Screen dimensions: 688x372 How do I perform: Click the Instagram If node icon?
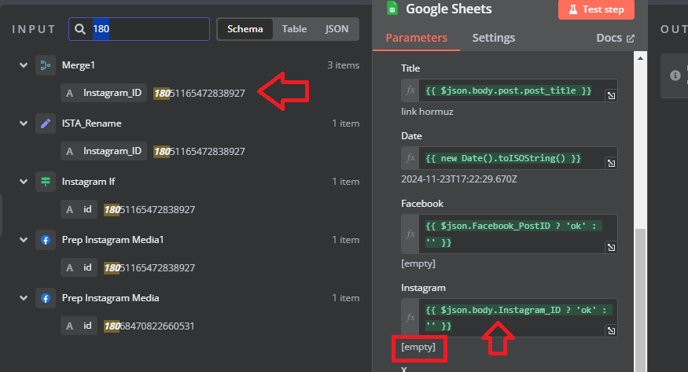tap(46, 182)
